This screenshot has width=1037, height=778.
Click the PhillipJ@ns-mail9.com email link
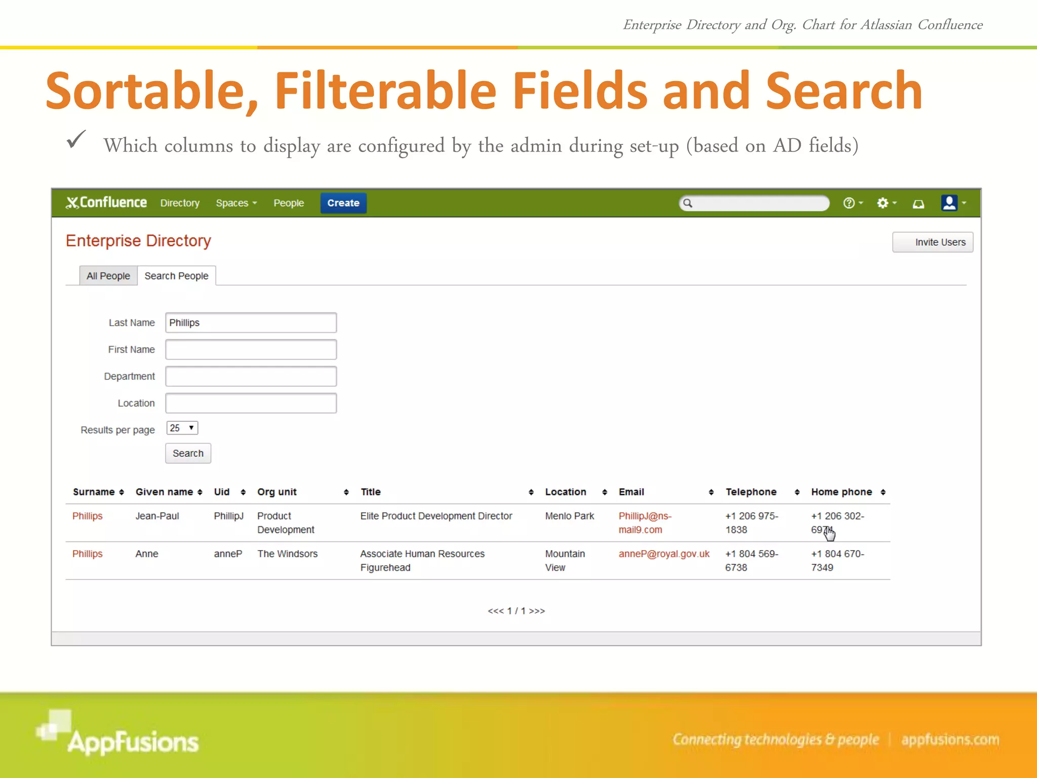pyautogui.click(x=645, y=523)
